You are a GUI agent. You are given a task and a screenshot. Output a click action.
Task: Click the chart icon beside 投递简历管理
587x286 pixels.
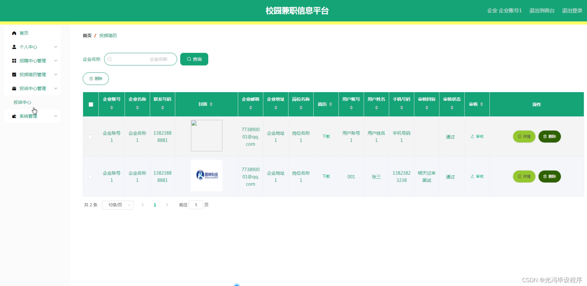(14, 74)
